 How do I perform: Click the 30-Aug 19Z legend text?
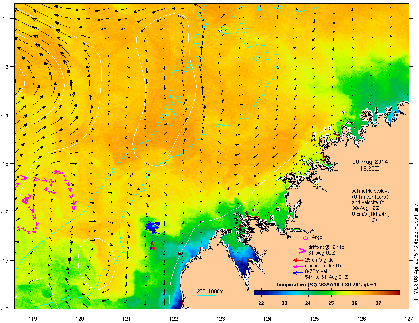tap(366, 208)
